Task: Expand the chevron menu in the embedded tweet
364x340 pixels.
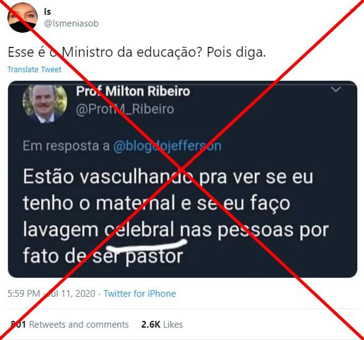Action: tap(336, 89)
